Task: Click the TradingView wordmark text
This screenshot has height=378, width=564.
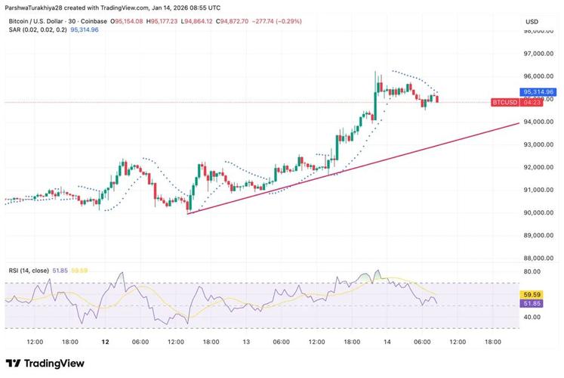Action: tap(54, 363)
